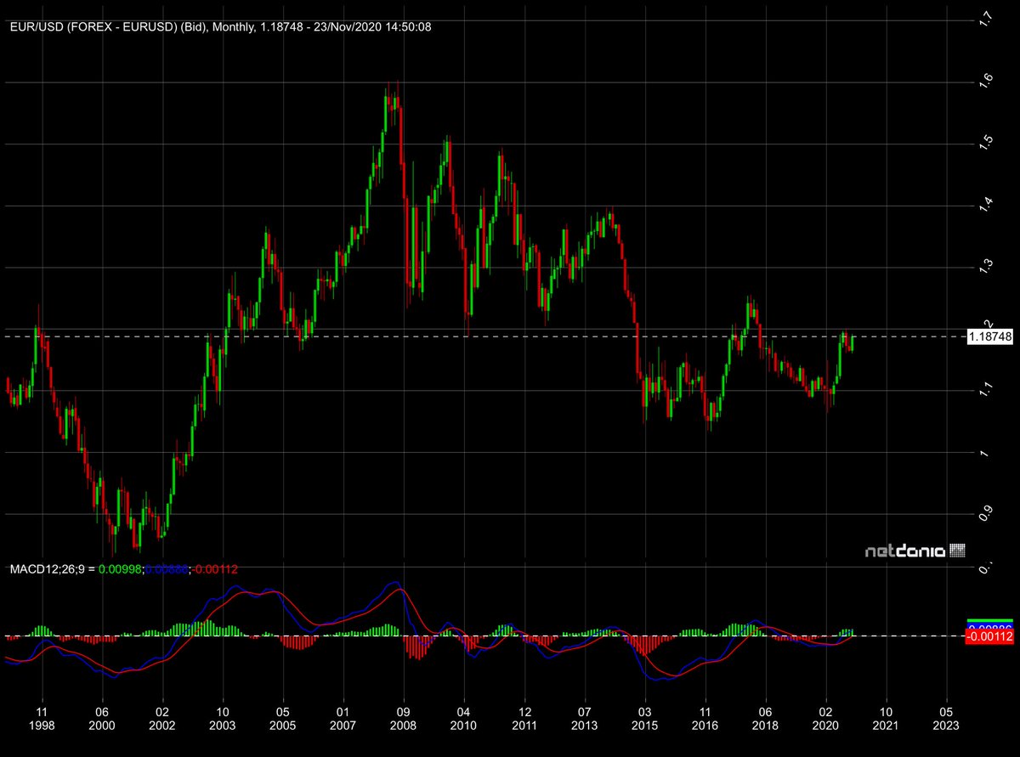Click the 10 2021 date axis label
This screenshot has width=1020, height=757.
(x=887, y=719)
